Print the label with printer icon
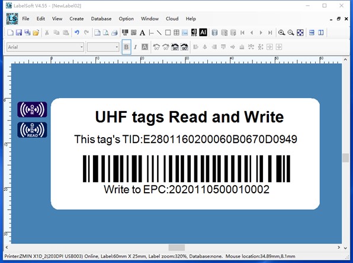353x263 pixels. [x=114, y=33]
